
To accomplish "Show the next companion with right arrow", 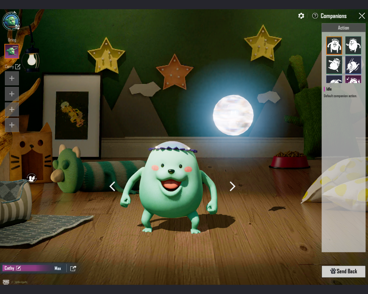I will (x=232, y=186).
